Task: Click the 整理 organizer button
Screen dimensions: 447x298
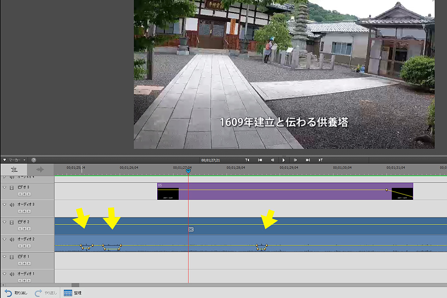Action: (73, 293)
